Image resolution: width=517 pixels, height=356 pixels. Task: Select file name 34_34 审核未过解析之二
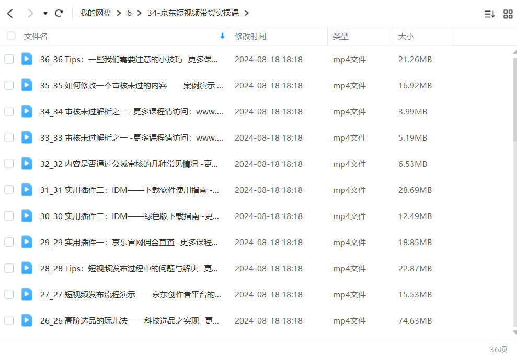(x=132, y=111)
